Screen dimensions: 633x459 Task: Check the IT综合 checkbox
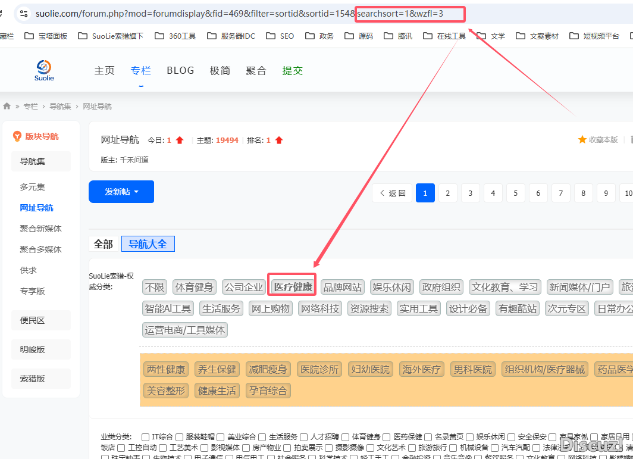click(x=146, y=437)
